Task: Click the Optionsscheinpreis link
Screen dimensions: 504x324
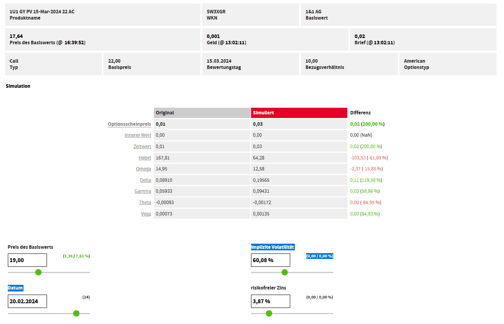Action: (129, 124)
